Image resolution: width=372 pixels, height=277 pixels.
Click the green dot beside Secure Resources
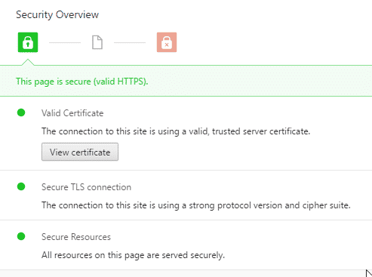(x=21, y=236)
